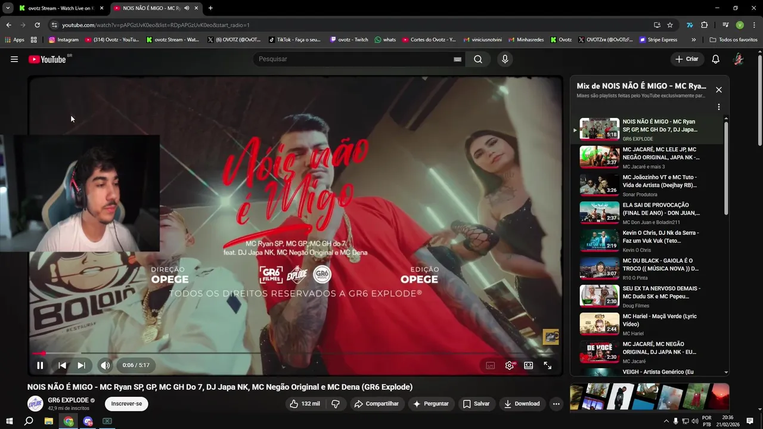Click Compartilhar share button
763x429 pixels.
click(376, 403)
